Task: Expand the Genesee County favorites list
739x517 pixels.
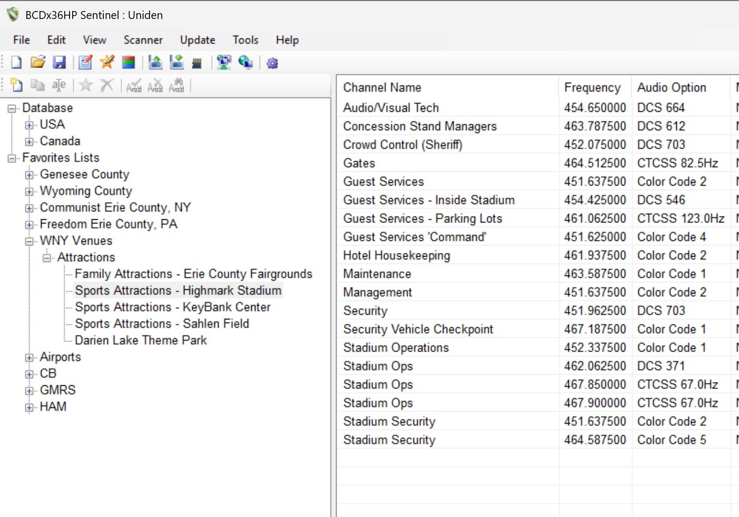Action: pos(29,175)
